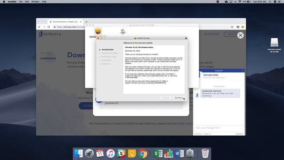Viewport: 284px width, 160px height.
Task: Click the ACCOUNT link in page header
Action: 211,34
